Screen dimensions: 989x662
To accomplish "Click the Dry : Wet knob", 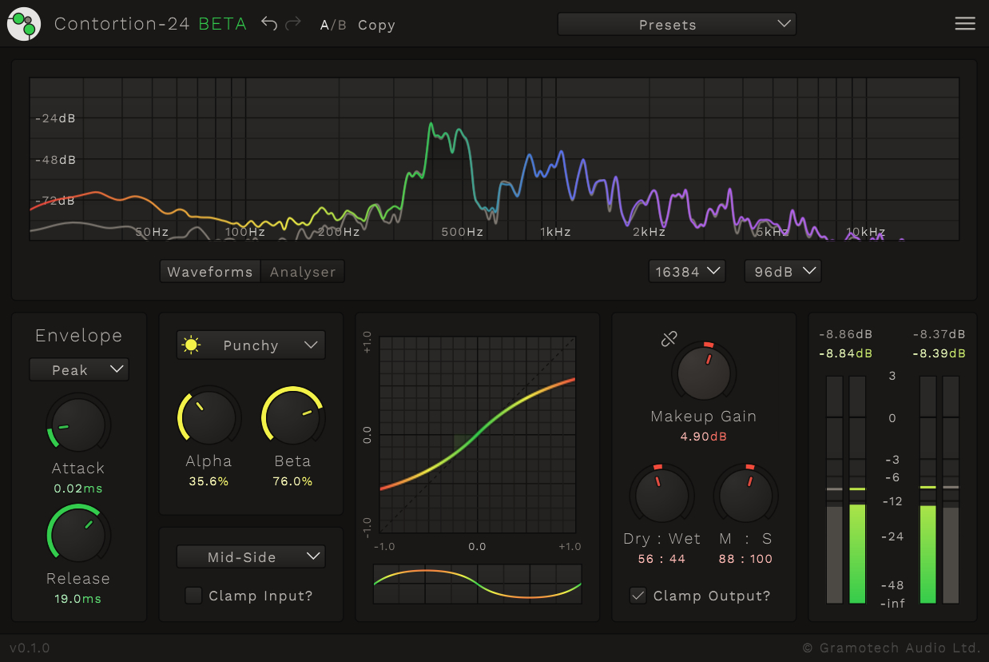I will pyautogui.click(x=661, y=495).
